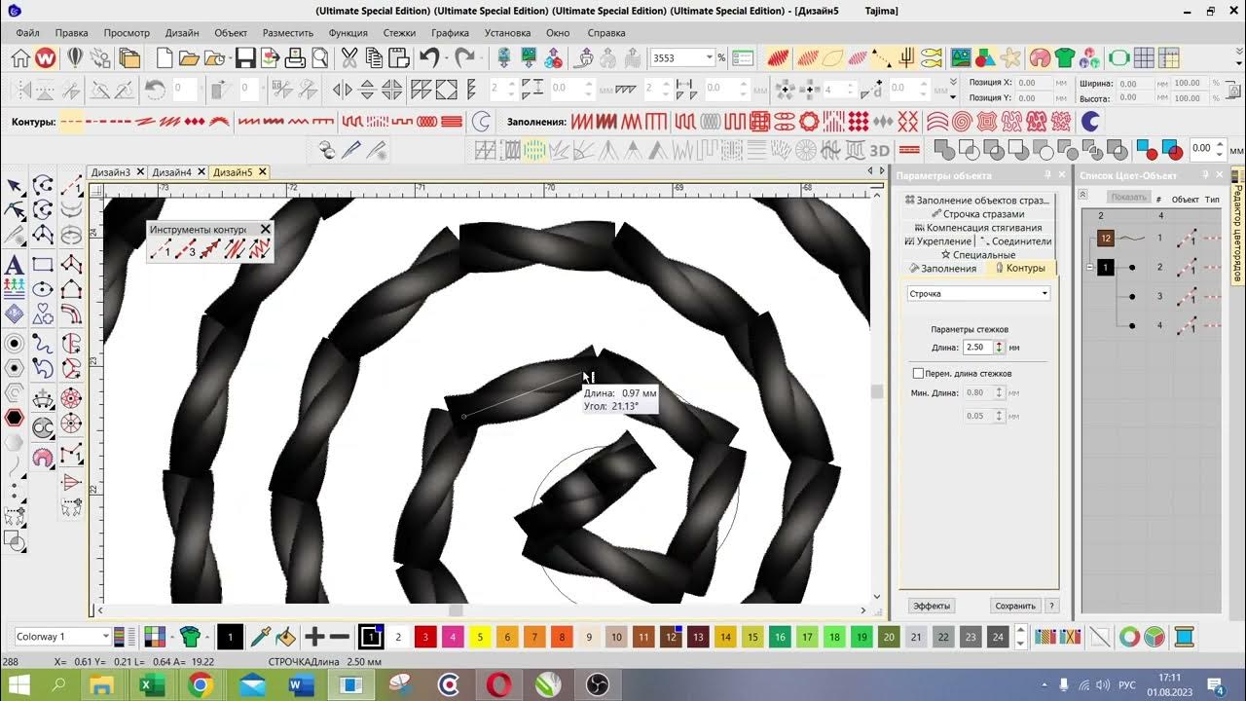The image size is (1246, 701).
Task: Create a new blank design
Action: (x=165, y=58)
